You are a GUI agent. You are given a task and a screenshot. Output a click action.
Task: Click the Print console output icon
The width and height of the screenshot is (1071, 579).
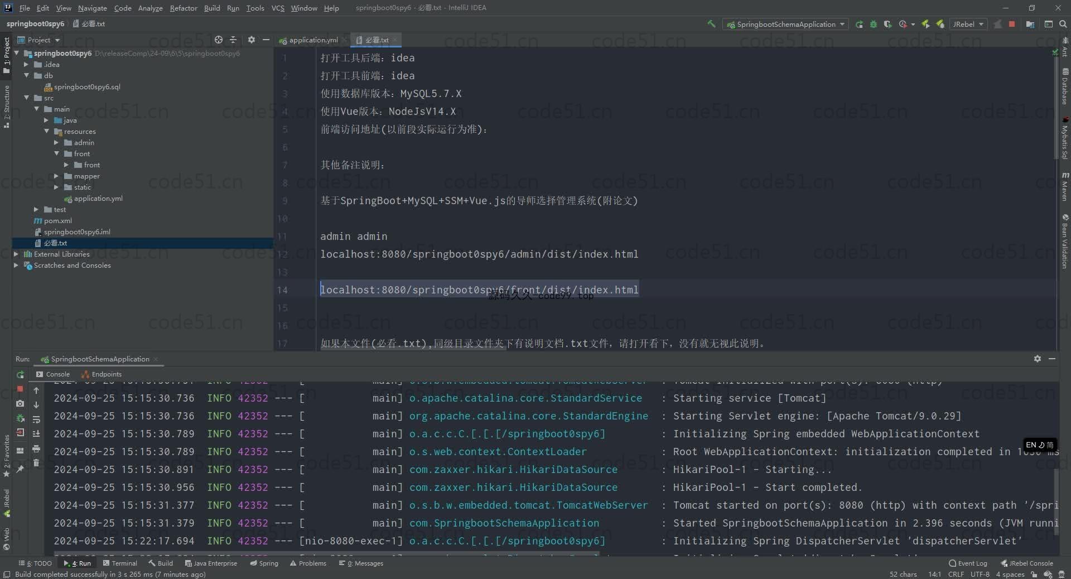[36, 448]
